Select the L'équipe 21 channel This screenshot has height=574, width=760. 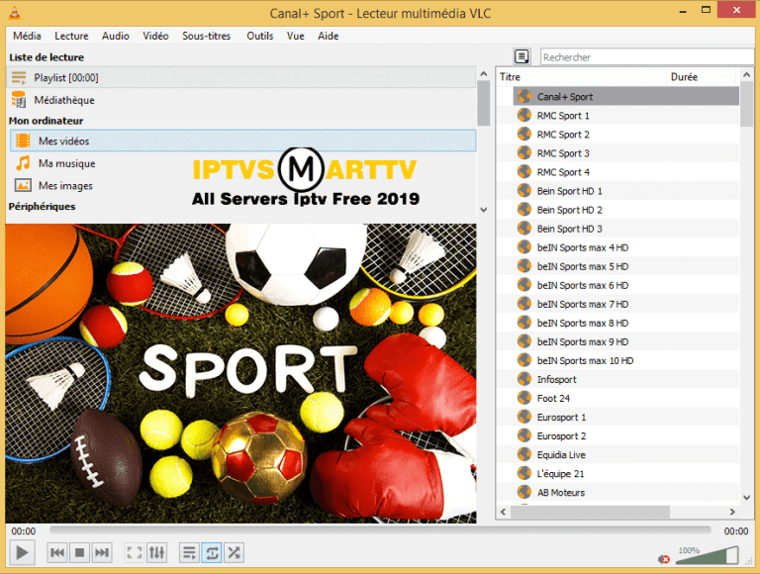tap(625, 474)
